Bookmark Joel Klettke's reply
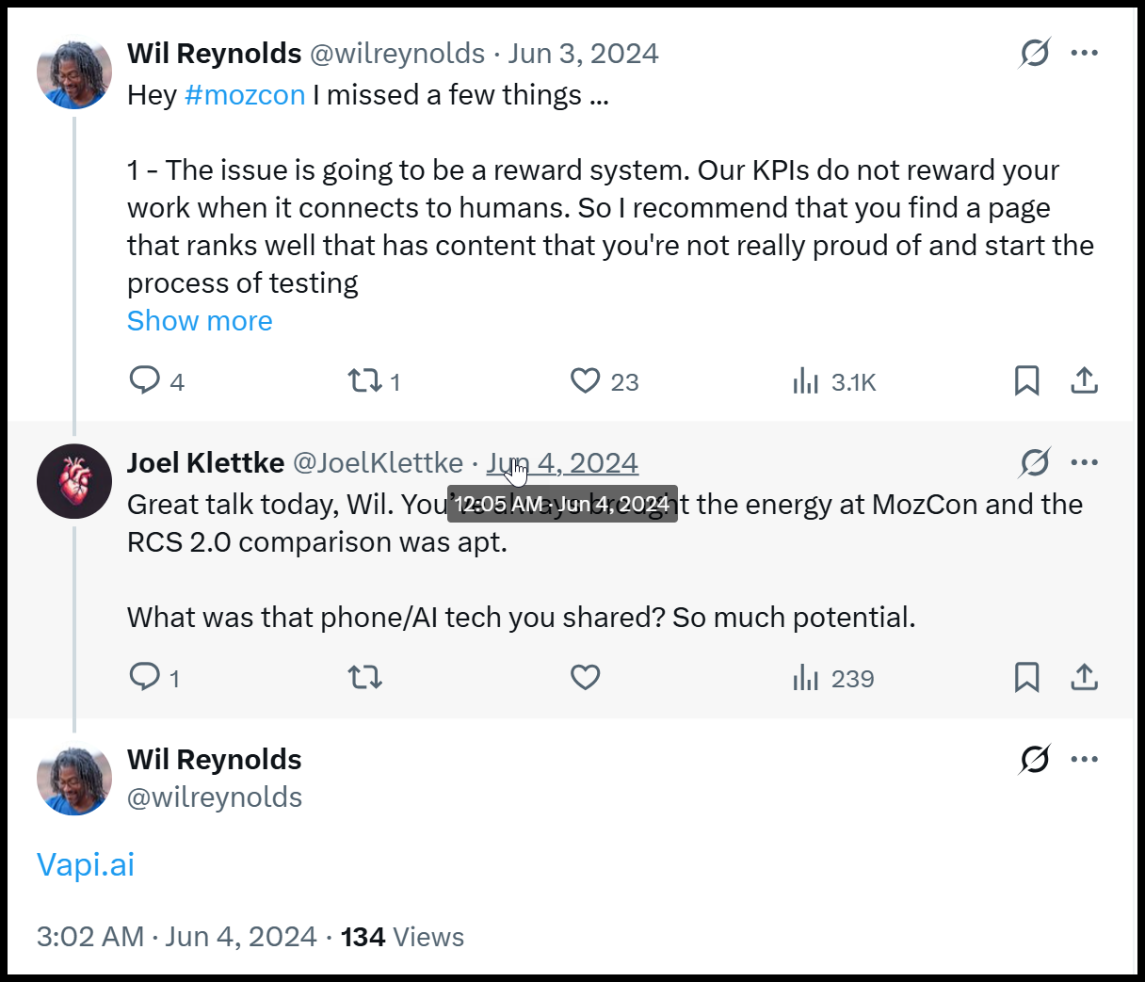Screen dimensions: 1145x982 (x=1026, y=677)
